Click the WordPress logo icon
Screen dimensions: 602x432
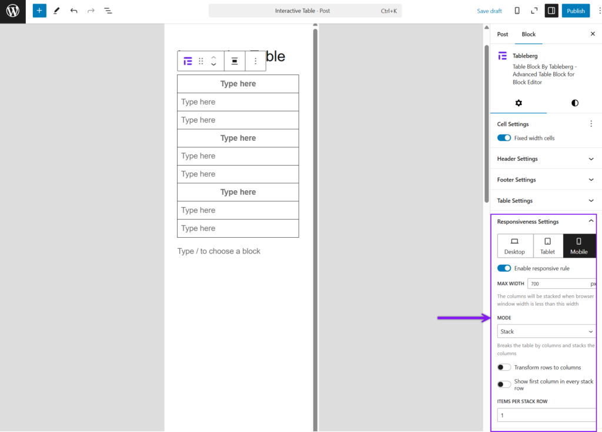coord(12,11)
